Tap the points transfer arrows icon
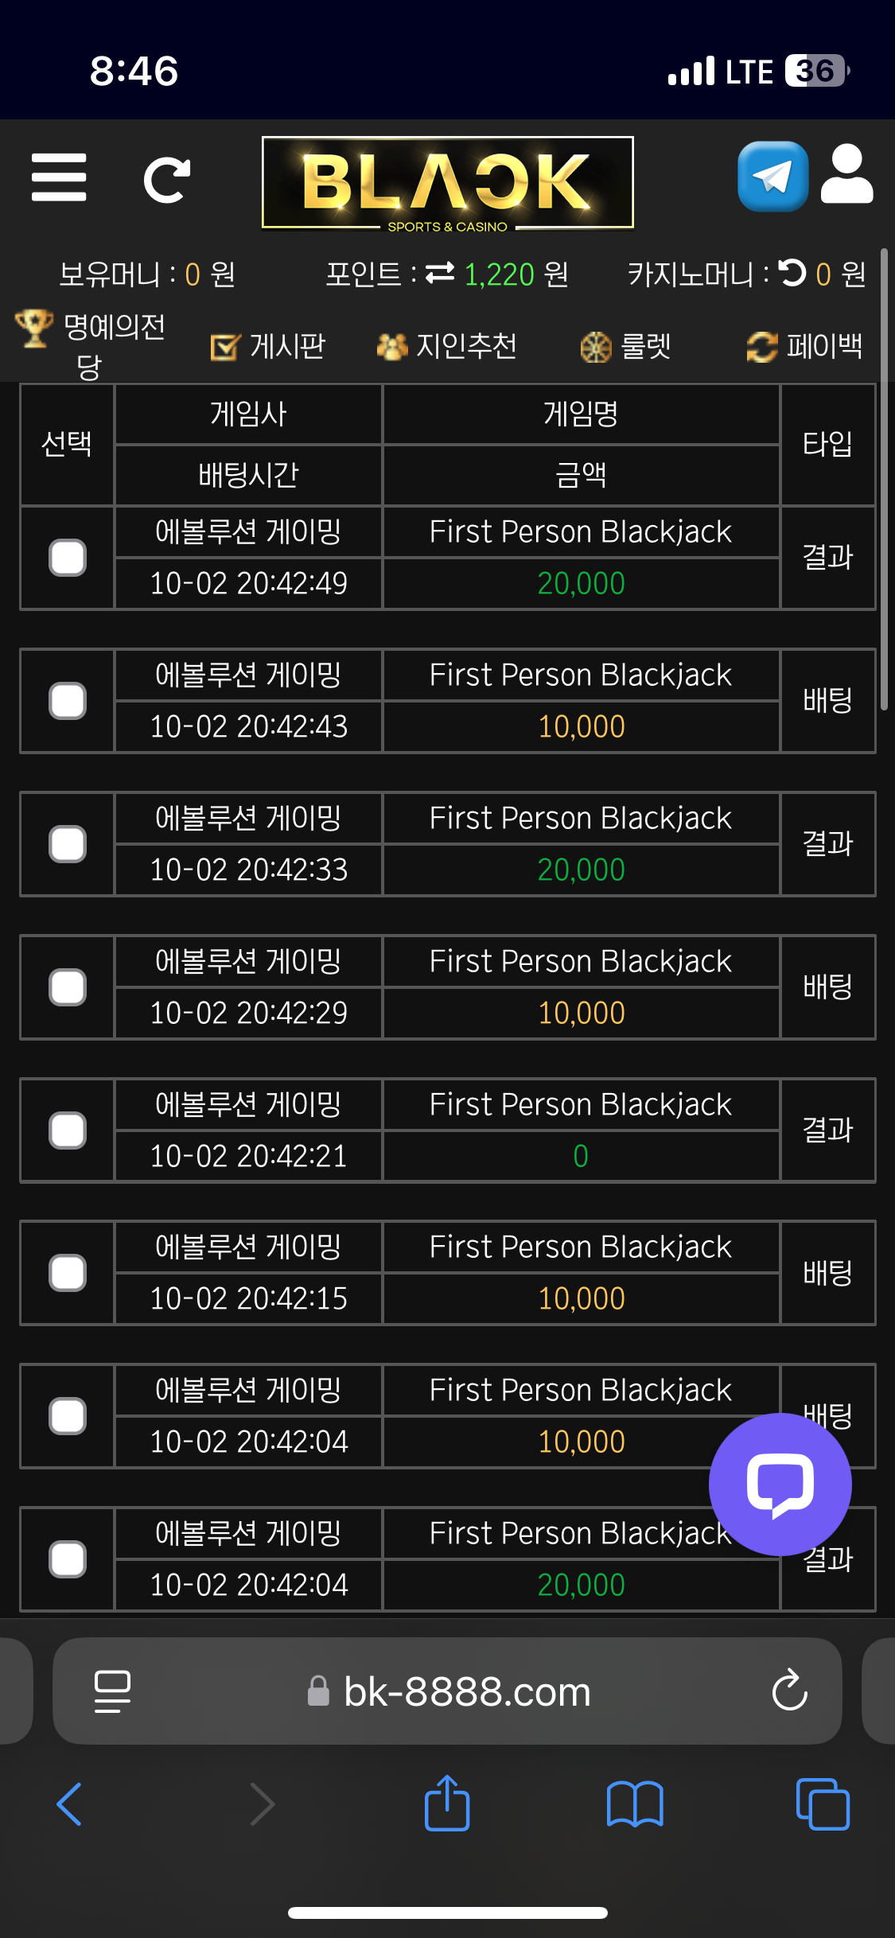Viewport: 895px width, 1938px height. pos(440,274)
